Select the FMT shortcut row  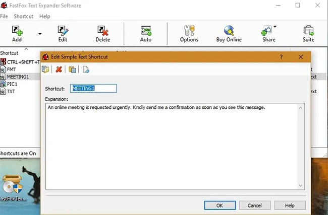pyautogui.click(x=20, y=69)
